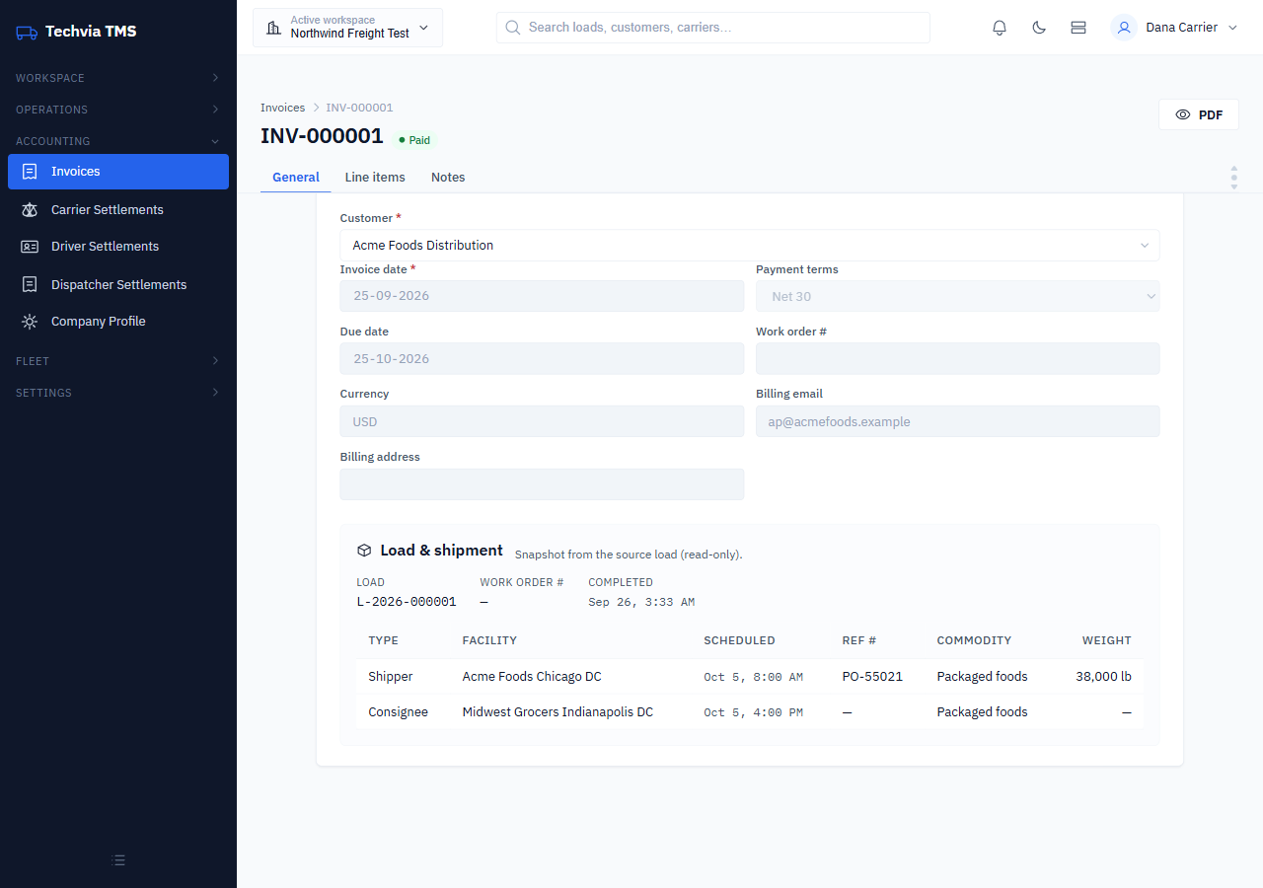Click Acme Foods Chicago DC facility
This screenshot has height=888, width=1263.
pyautogui.click(x=532, y=677)
